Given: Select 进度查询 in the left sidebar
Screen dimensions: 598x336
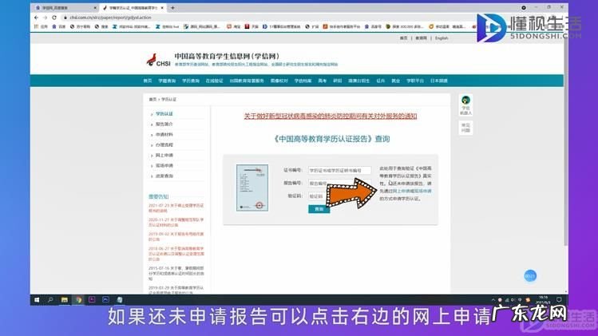Looking at the screenshot, I should coord(164,176).
